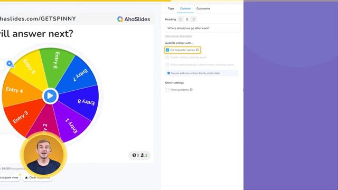Click the 'Autofill entries with...' label

click(x=179, y=43)
